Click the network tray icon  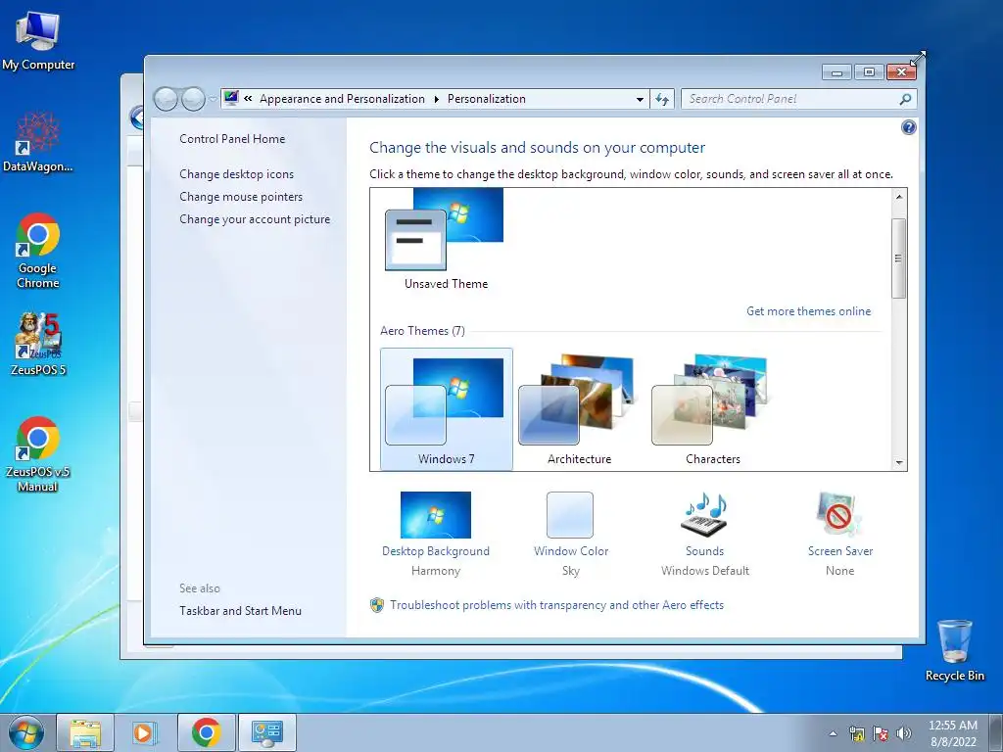[856, 733]
